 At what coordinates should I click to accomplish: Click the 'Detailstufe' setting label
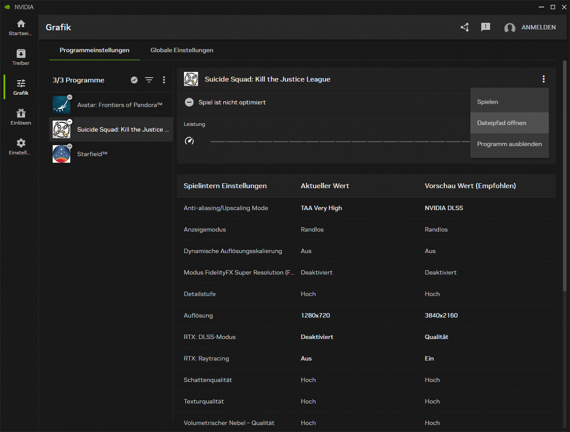point(199,294)
